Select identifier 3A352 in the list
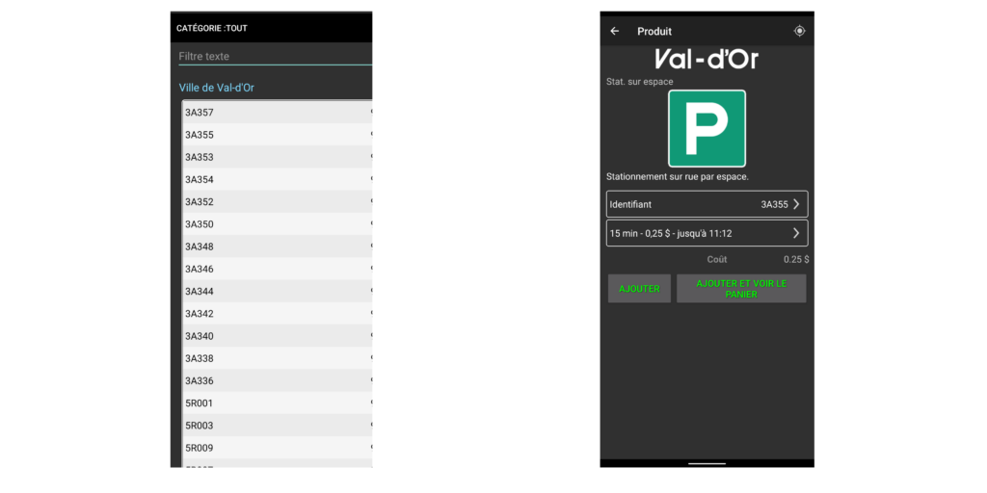 click(x=278, y=202)
